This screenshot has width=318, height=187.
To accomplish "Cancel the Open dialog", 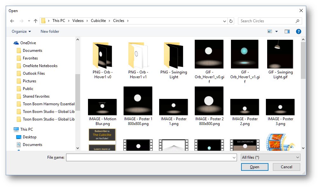I will (x=286, y=167).
